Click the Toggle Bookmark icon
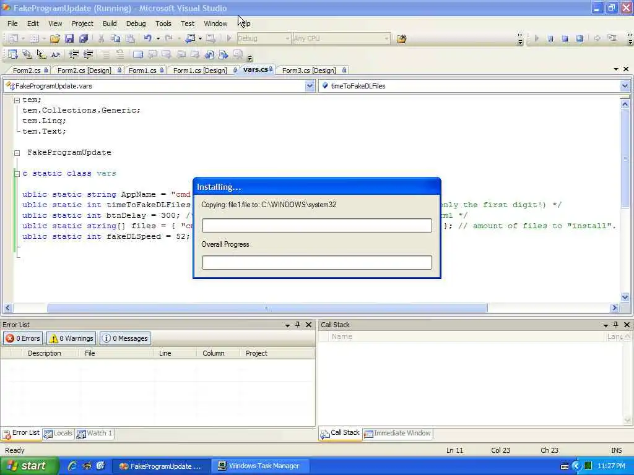The width and height of the screenshot is (634, 475). (138, 54)
